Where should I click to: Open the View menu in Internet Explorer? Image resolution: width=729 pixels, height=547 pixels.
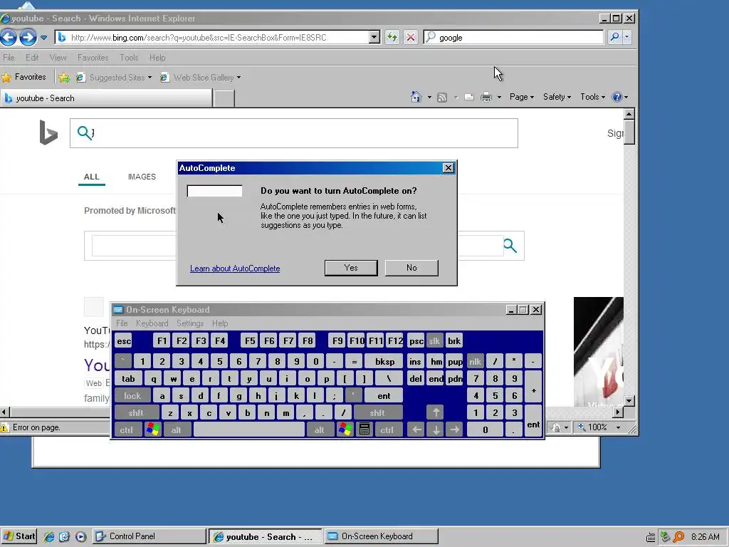pos(58,58)
